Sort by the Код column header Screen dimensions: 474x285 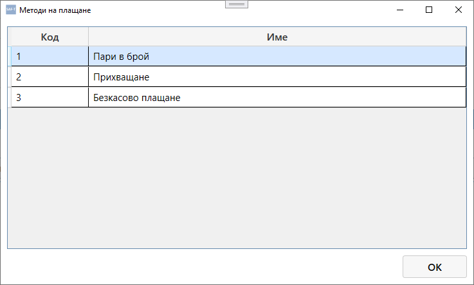50,37
